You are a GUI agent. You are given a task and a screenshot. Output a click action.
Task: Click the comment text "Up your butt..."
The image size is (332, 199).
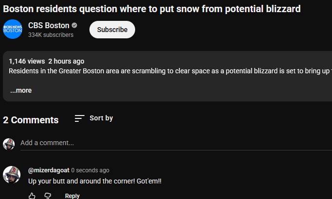[95, 181]
